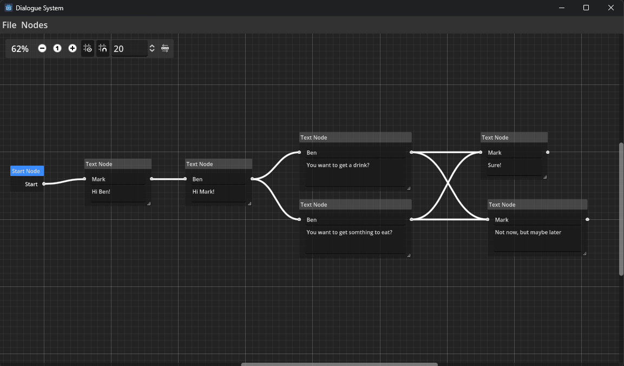Click the horizontal scrollbar at bottom
This screenshot has width=624, height=366.
click(339, 364)
